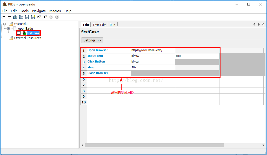This screenshot has width=267, height=155.
Task: Click the Click Button keyword cell
Action: coord(109,62)
